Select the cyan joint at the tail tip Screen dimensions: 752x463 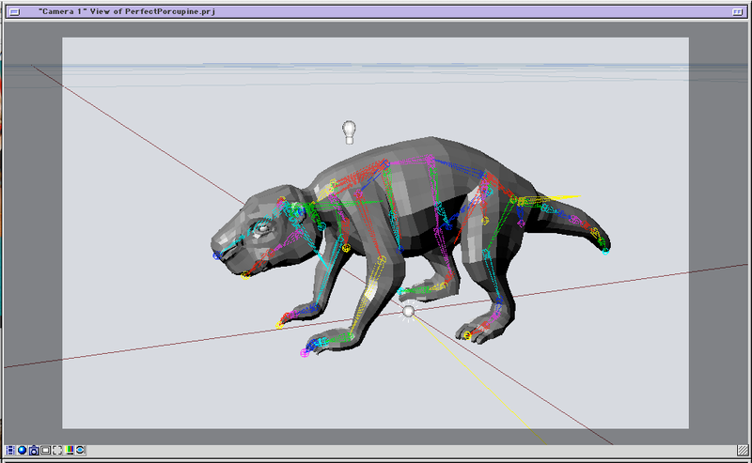click(605, 251)
